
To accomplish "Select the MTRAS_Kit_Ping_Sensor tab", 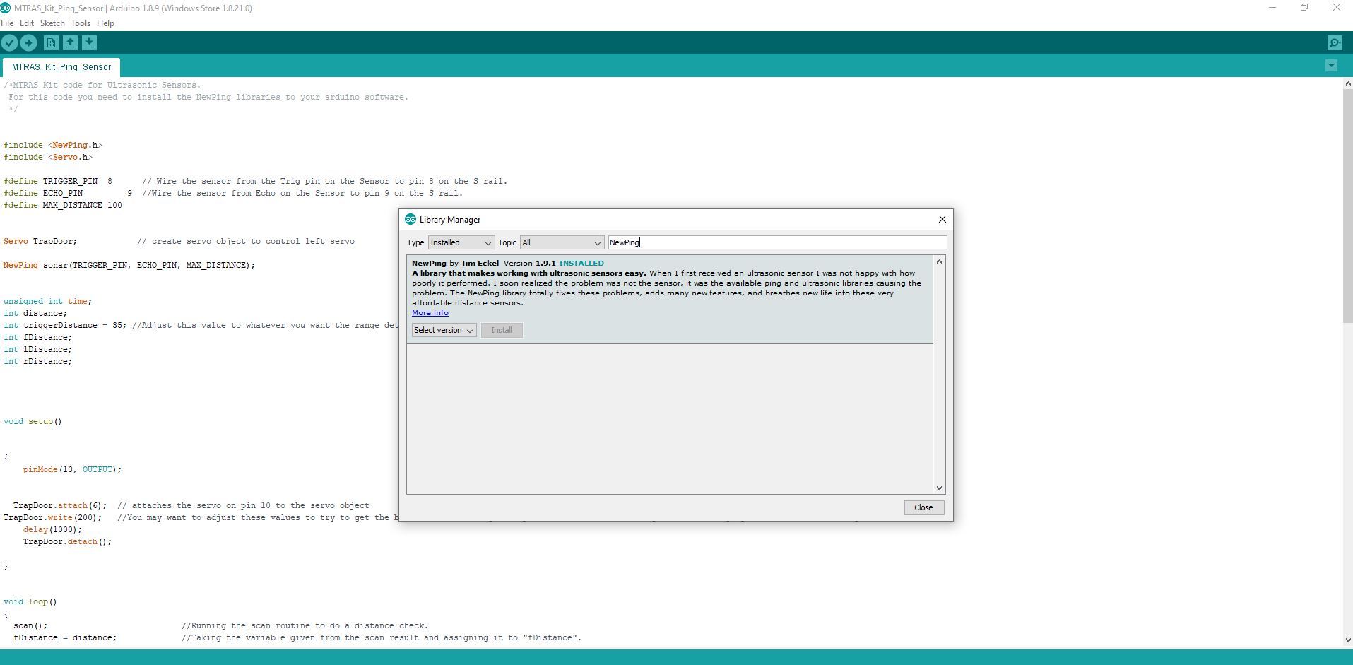I will [61, 67].
